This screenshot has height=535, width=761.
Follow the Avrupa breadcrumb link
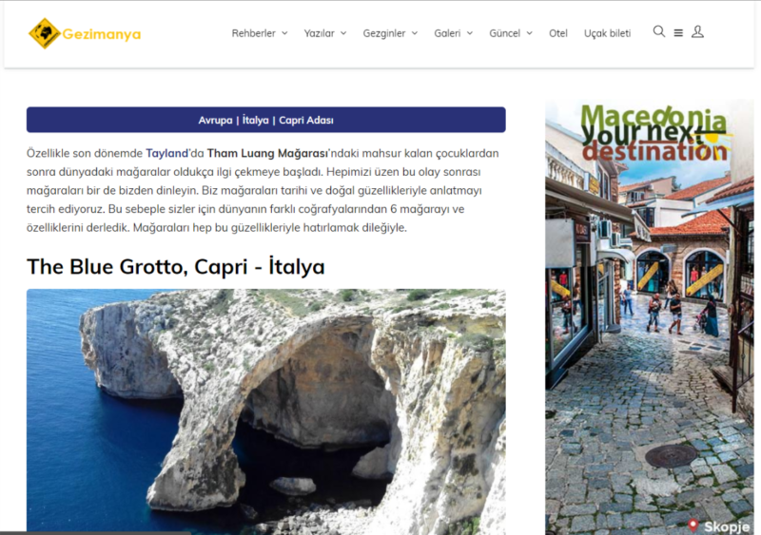coord(215,121)
